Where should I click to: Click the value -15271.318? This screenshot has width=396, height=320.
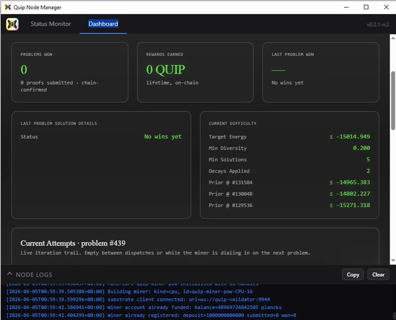click(349, 205)
